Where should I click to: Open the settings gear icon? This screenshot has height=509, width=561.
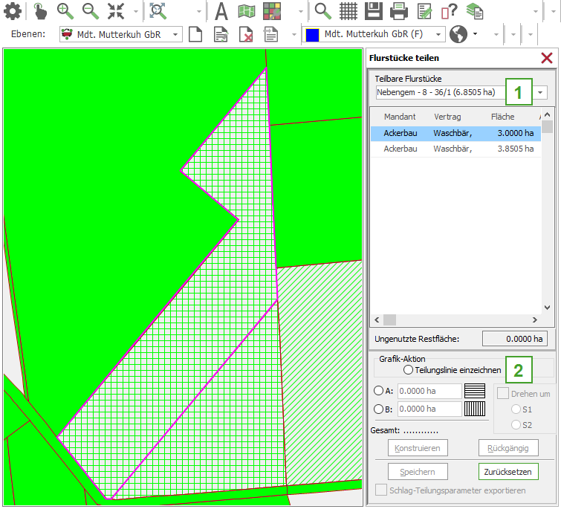pos(13,11)
